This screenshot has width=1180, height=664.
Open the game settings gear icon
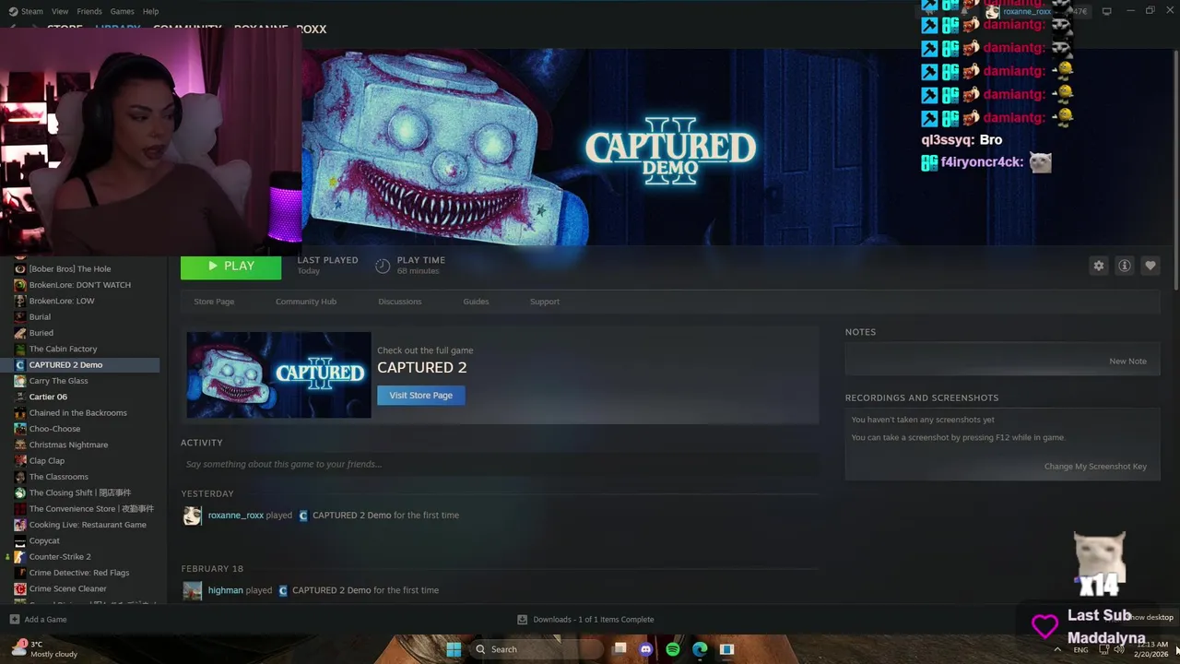tap(1098, 266)
